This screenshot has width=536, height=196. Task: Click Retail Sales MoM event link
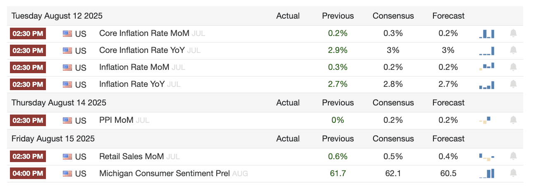coord(132,157)
